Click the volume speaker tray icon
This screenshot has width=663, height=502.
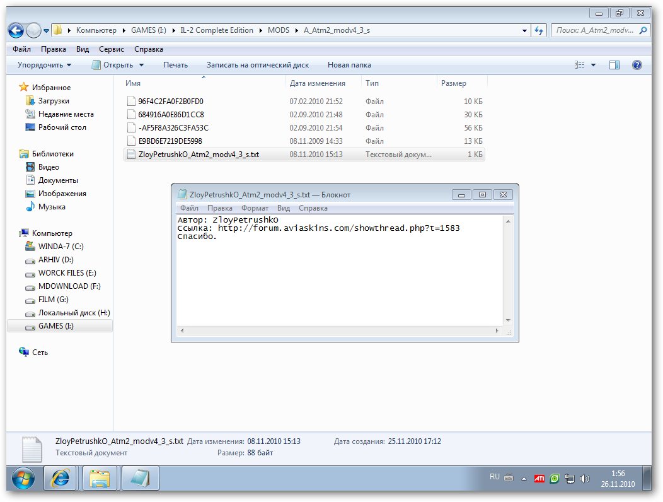584,479
